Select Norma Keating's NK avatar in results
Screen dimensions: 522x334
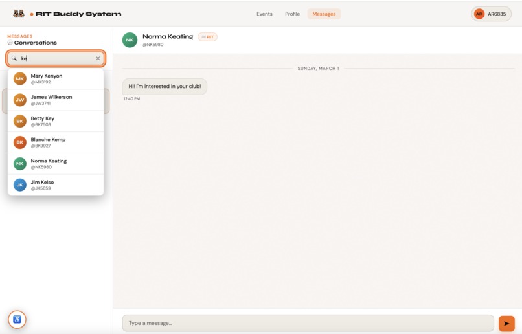[20, 164]
